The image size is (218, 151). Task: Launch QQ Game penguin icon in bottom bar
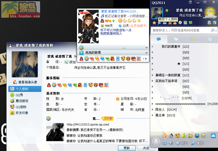tap(171, 135)
